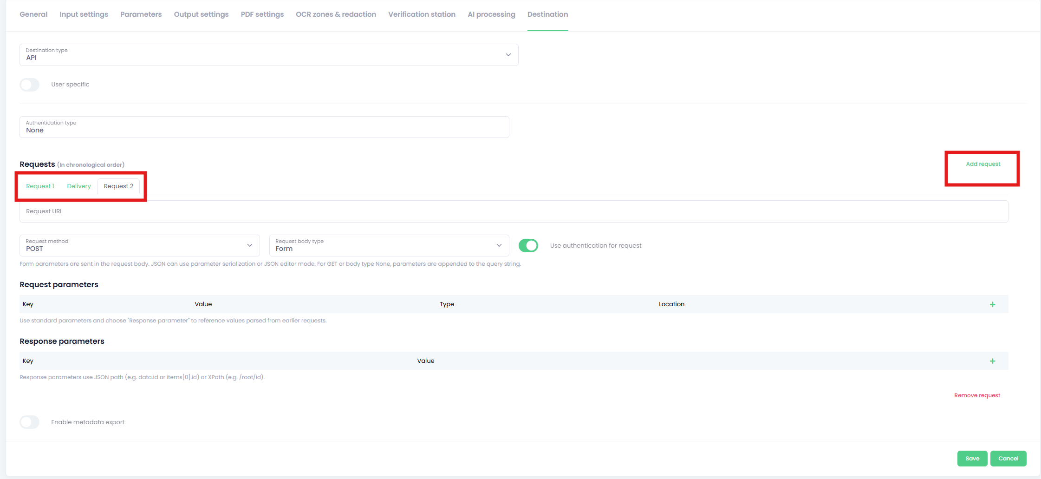Viewport: 1041px width, 479px height.
Task: Toggle Enable metadata export switch
Action: pyautogui.click(x=30, y=422)
